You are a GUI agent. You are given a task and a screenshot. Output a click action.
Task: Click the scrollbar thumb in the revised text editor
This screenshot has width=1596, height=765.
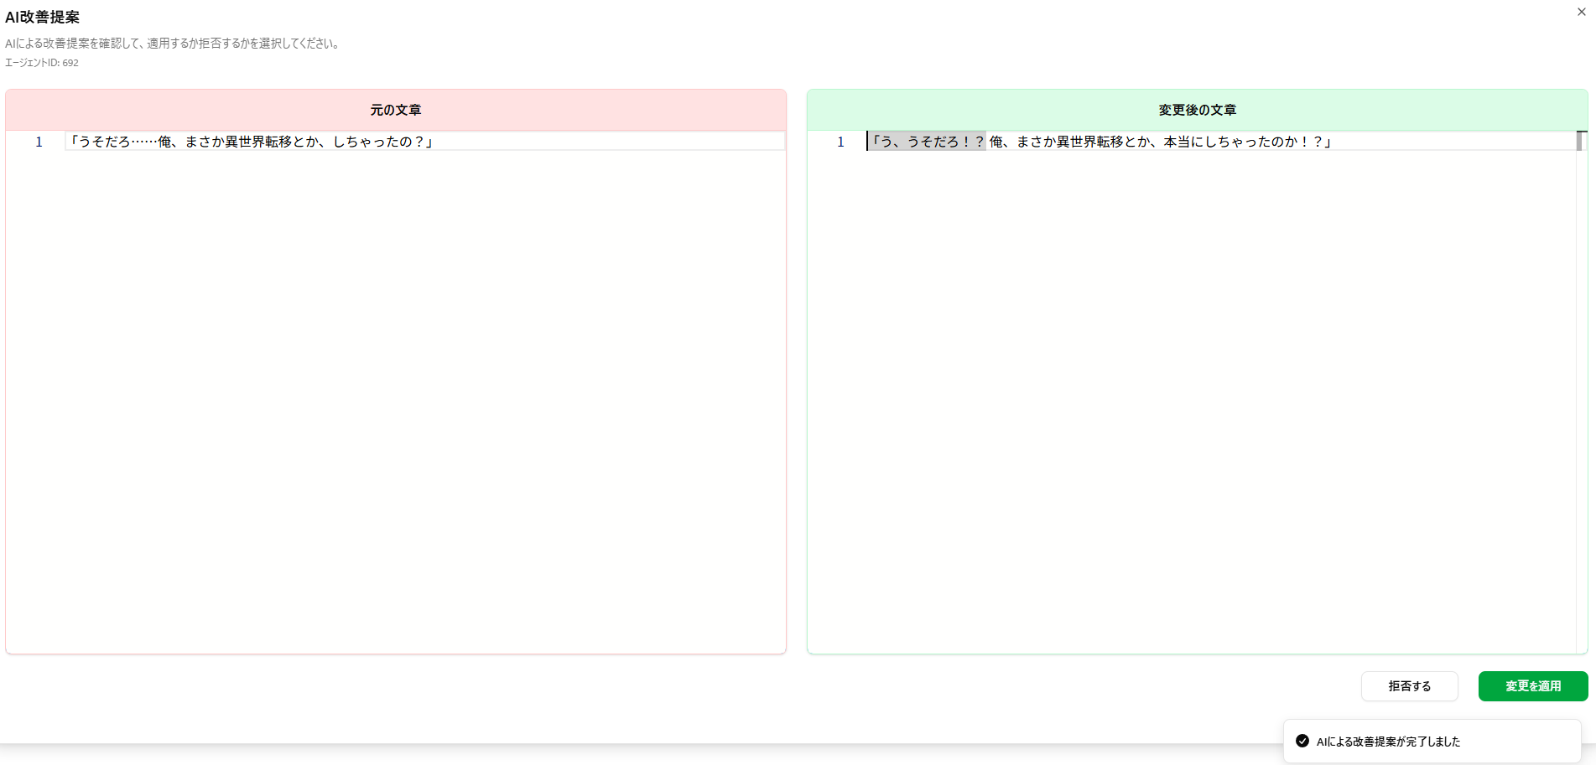tap(1580, 141)
